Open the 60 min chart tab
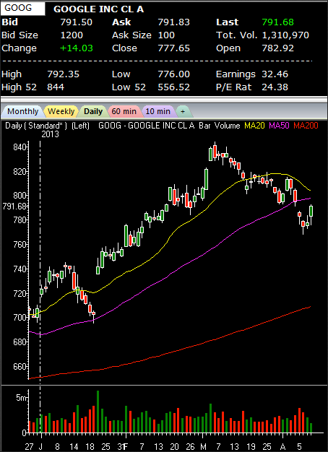This screenshot has width=328, height=452. [124, 111]
